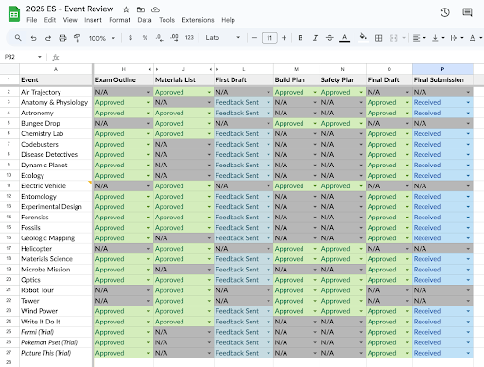Open horizontal align options
The height and width of the screenshot is (367, 484).
pos(419,38)
